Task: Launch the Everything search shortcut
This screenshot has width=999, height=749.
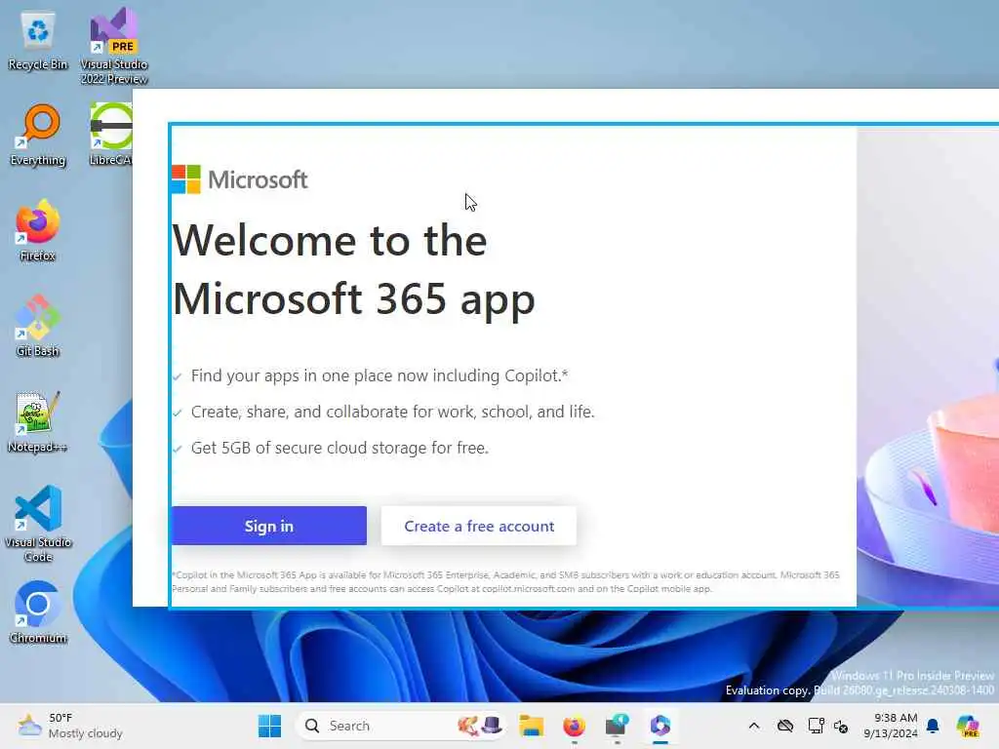Action: click(x=38, y=135)
